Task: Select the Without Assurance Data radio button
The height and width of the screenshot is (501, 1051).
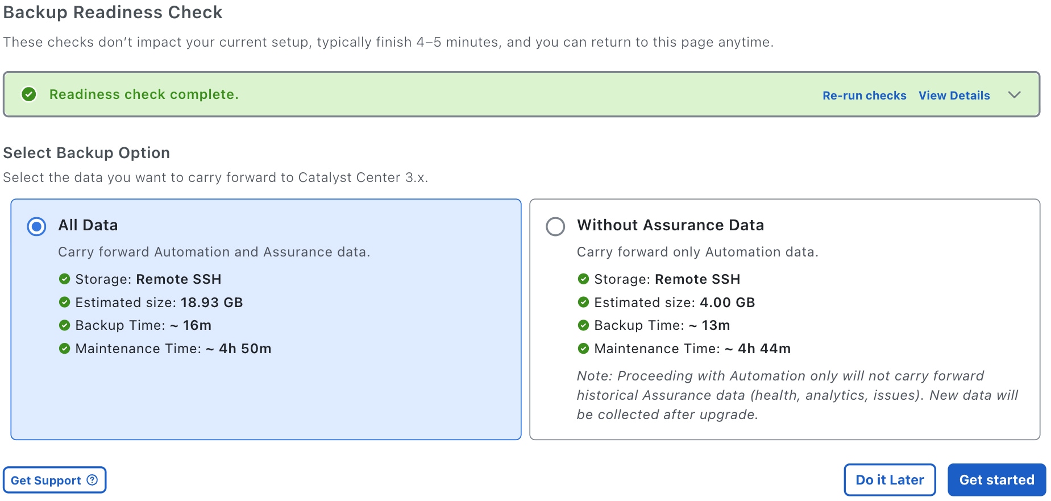Action: point(555,226)
